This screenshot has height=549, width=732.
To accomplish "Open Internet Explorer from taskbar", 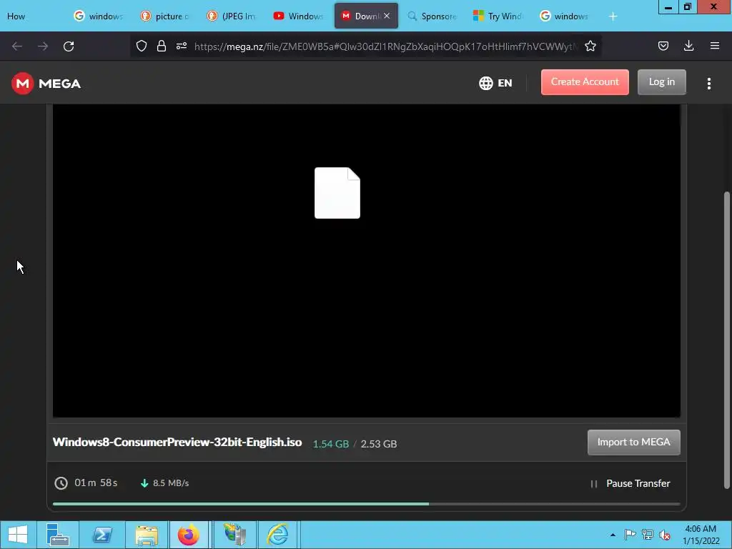I will click(x=278, y=535).
